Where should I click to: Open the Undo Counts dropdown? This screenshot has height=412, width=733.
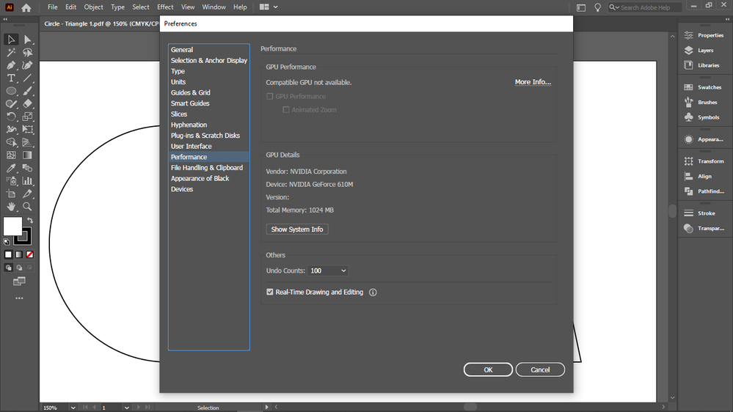[328, 271]
